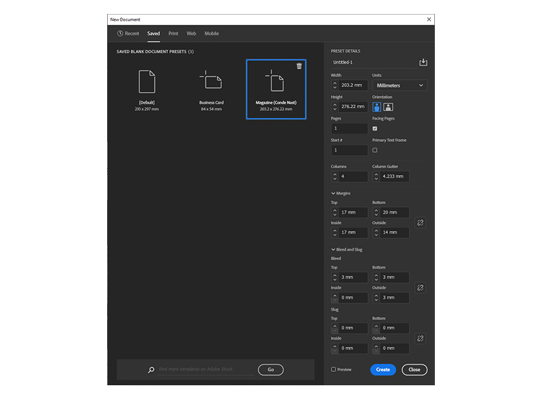Image resolution: width=542 pixels, height=398 pixels.
Task: Click the Untitled-1 preset name field
Action: pyautogui.click(x=374, y=62)
